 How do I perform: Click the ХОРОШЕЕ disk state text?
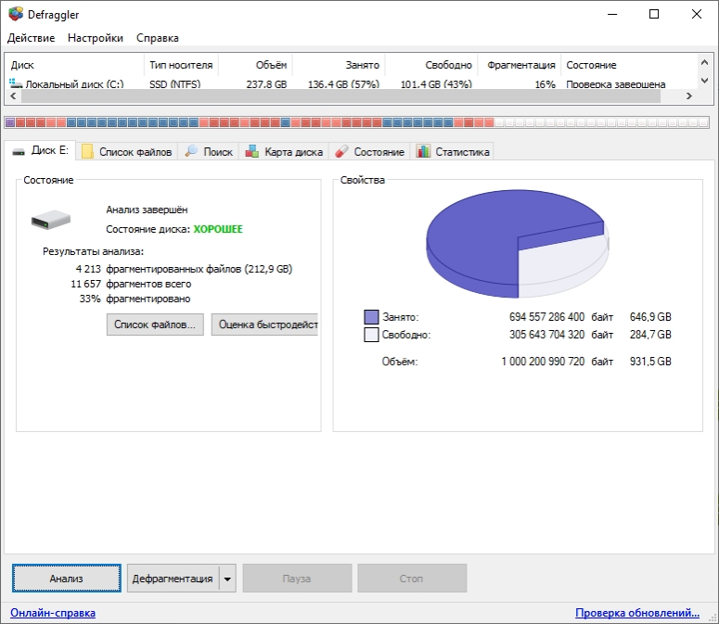218,229
